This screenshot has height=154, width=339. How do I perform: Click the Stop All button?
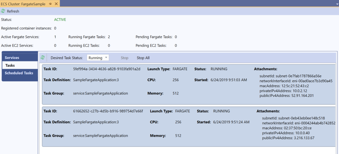143,58
